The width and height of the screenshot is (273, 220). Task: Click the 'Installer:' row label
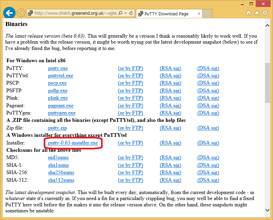tap(16, 143)
